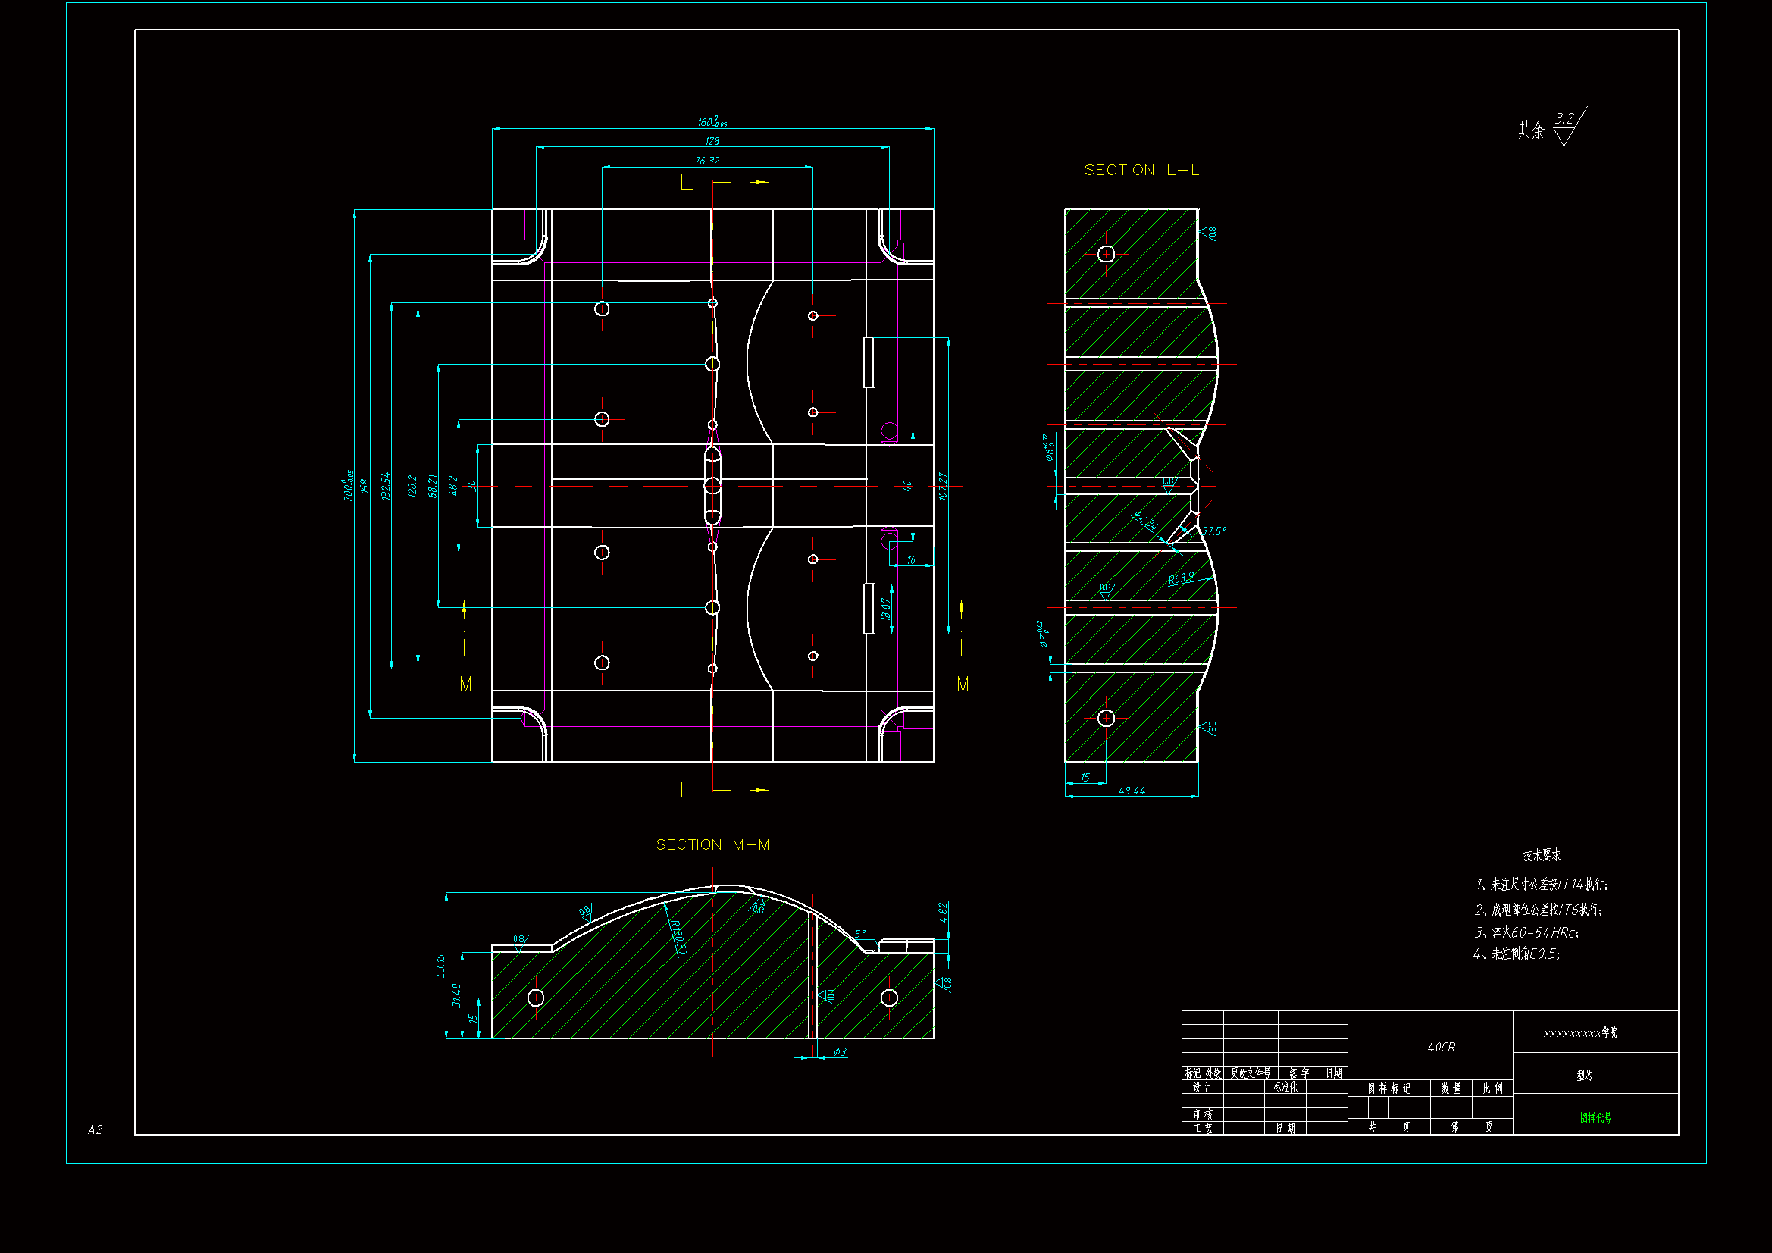1772x1253 pixels.
Task: Select the green 图样代号 text
Action: (x=1595, y=1118)
